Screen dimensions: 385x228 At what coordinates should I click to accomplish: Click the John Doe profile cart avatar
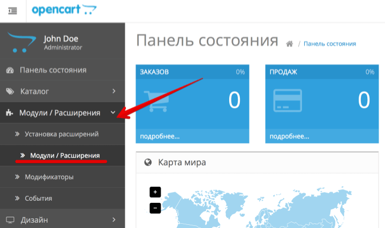tap(21, 42)
